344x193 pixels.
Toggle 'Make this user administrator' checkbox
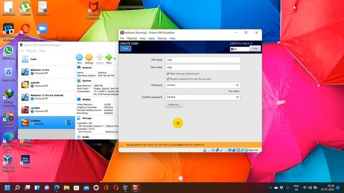point(168,74)
